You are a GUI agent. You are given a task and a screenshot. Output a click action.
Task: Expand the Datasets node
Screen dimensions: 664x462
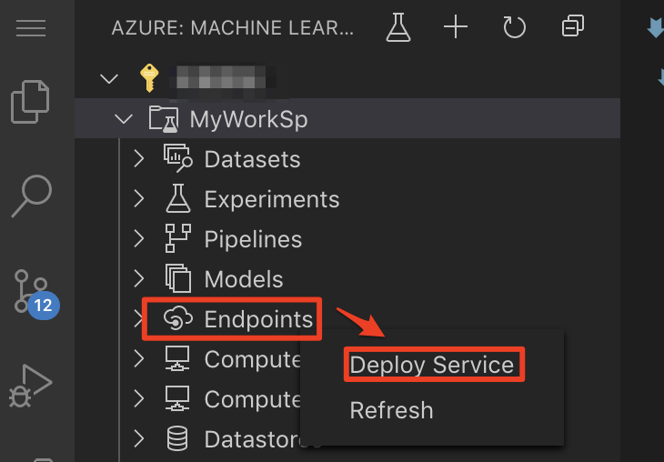[138, 159]
